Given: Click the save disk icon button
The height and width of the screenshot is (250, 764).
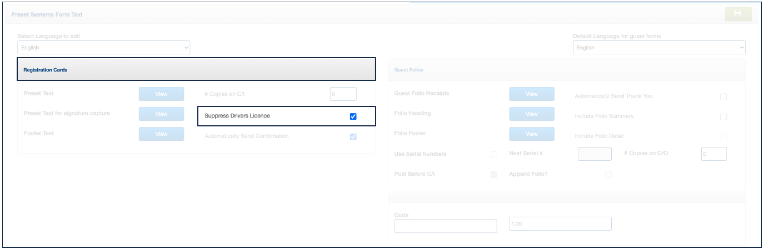Looking at the screenshot, I should tap(738, 14).
